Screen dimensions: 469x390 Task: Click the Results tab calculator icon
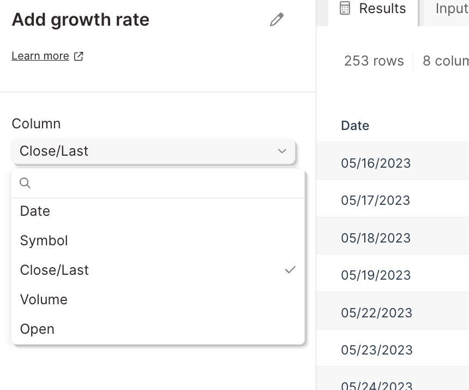(345, 8)
